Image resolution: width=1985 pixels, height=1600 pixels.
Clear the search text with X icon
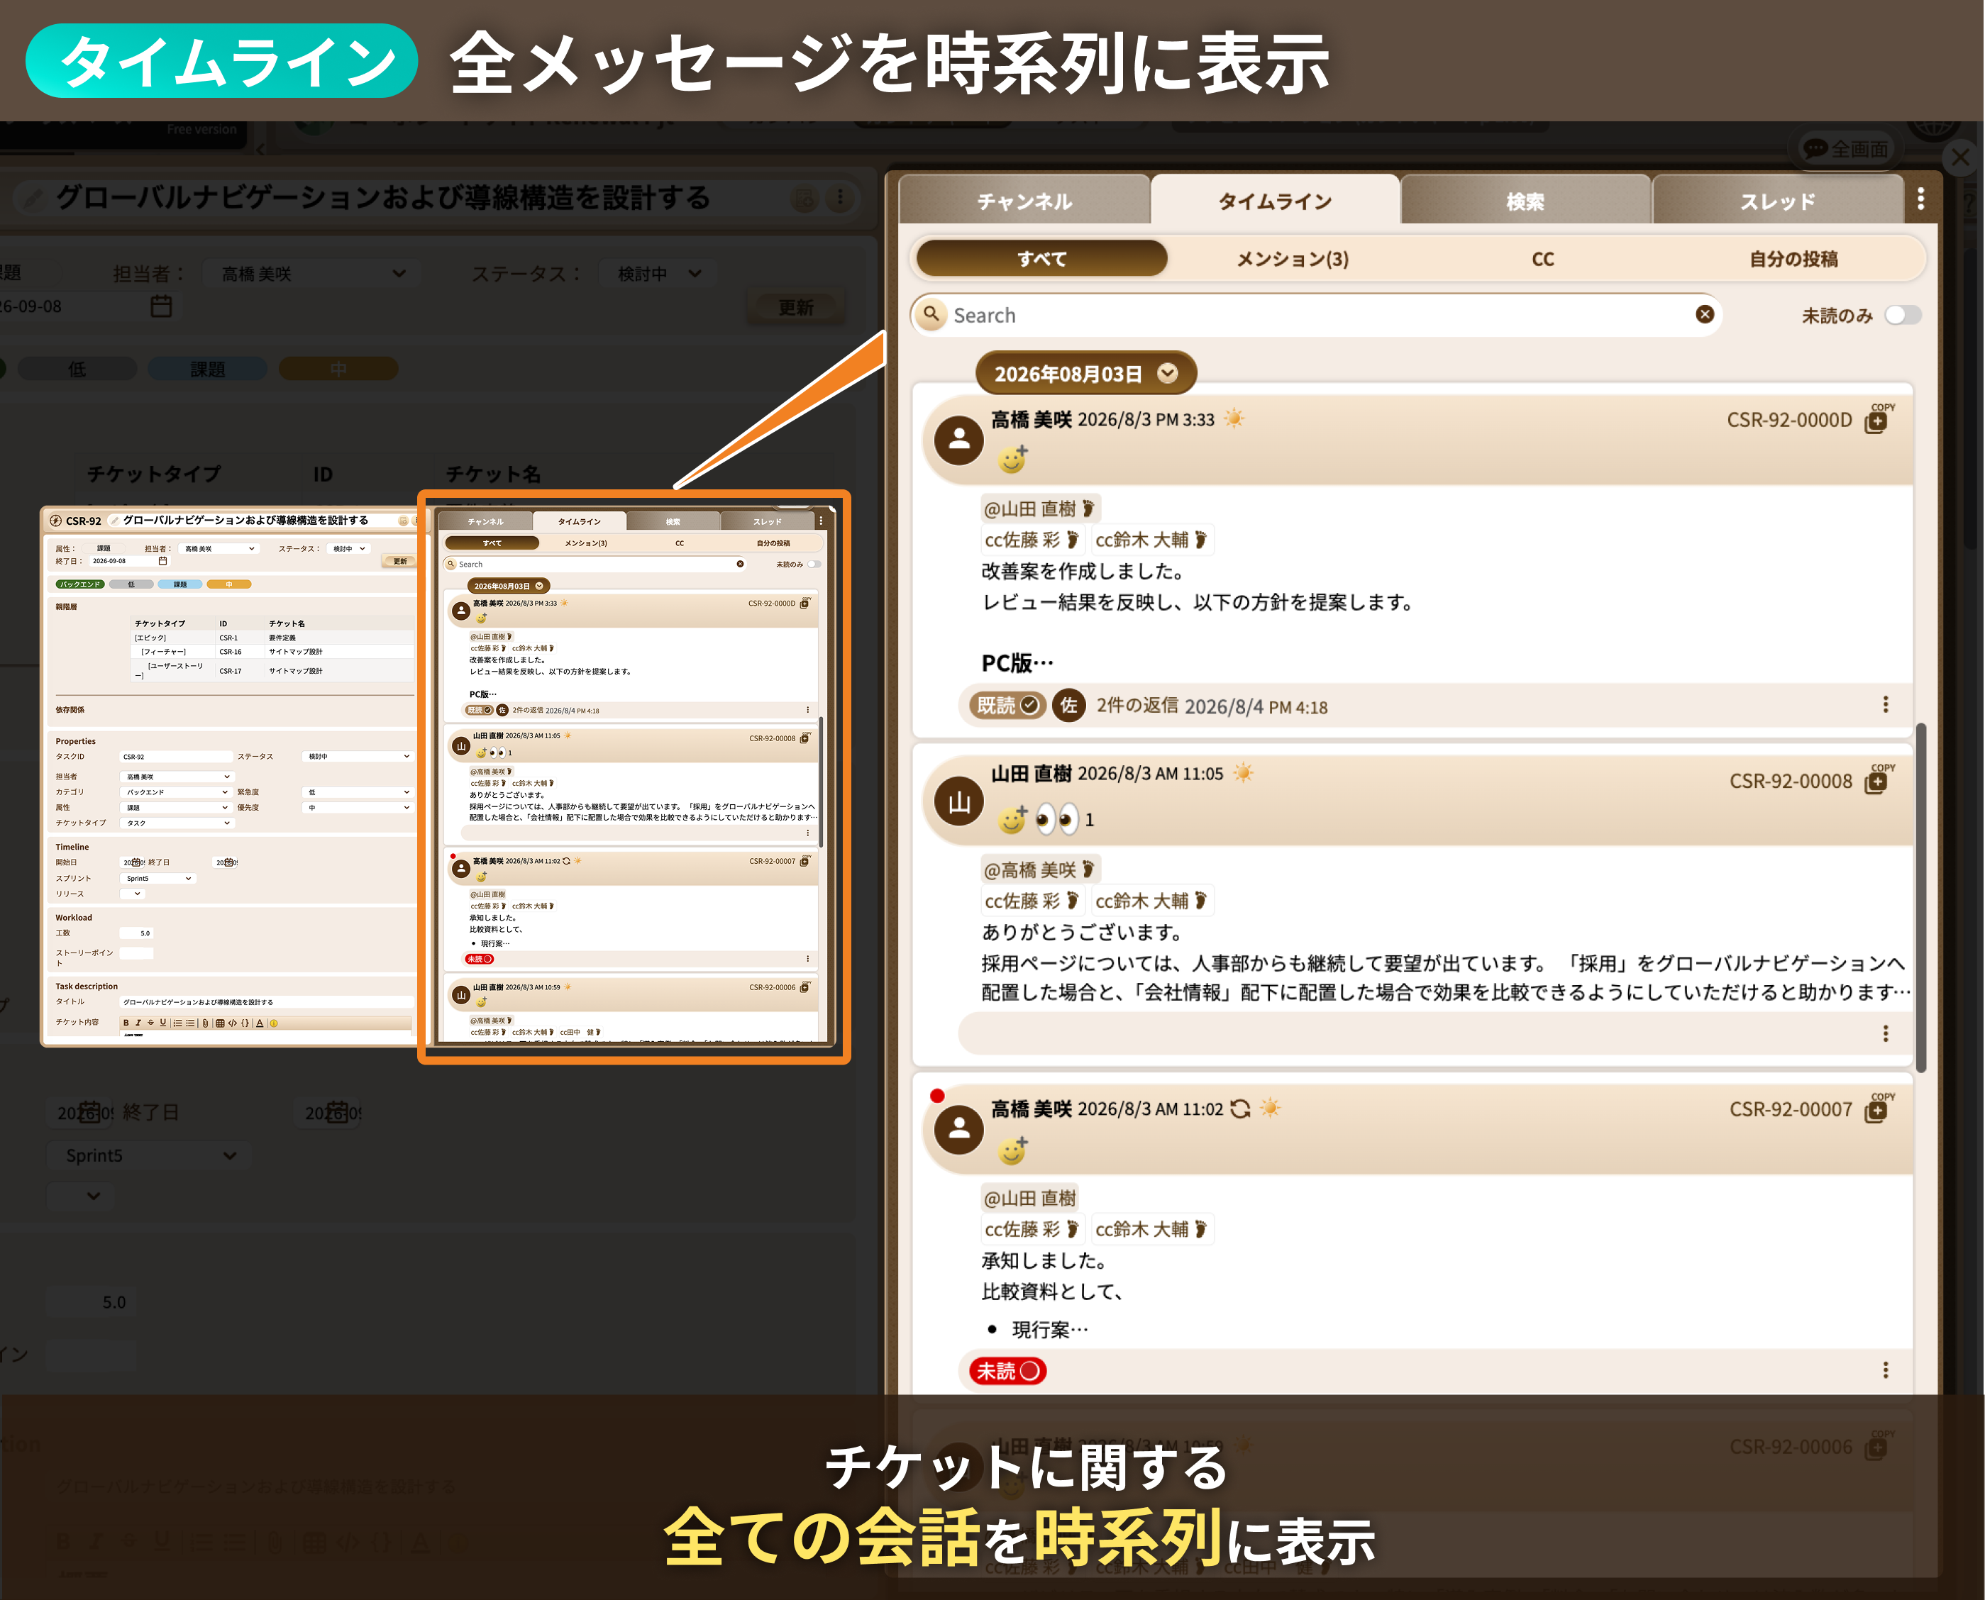click(x=1705, y=314)
